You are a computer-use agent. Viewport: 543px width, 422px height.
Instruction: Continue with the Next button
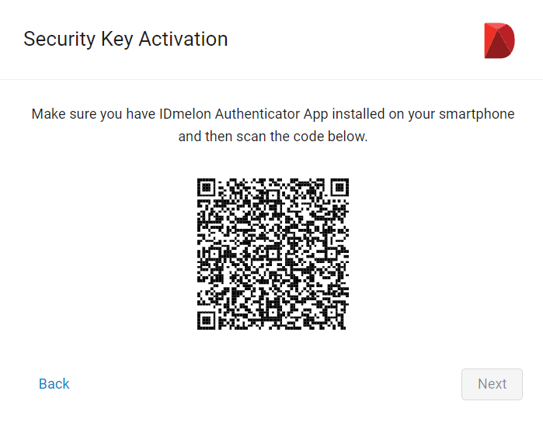(x=492, y=384)
